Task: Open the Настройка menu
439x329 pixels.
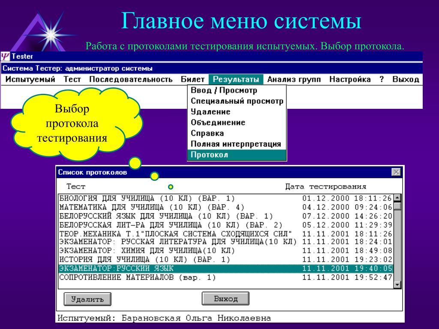Action: [x=350, y=79]
